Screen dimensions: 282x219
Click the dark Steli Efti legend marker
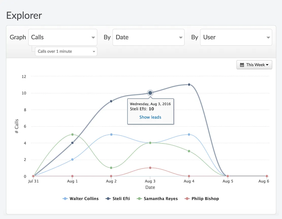[x=108, y=198]
